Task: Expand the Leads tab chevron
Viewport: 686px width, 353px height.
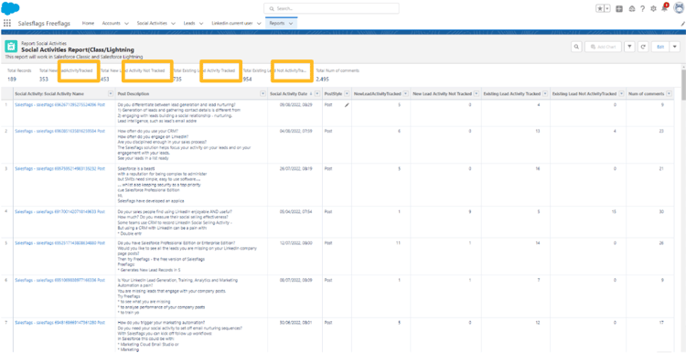Action: (201, 24)
